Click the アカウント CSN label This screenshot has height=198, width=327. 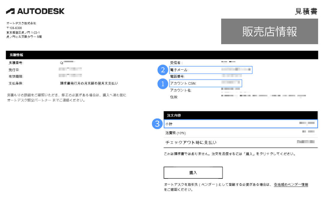pyautogui.click(x=183, y=83)
